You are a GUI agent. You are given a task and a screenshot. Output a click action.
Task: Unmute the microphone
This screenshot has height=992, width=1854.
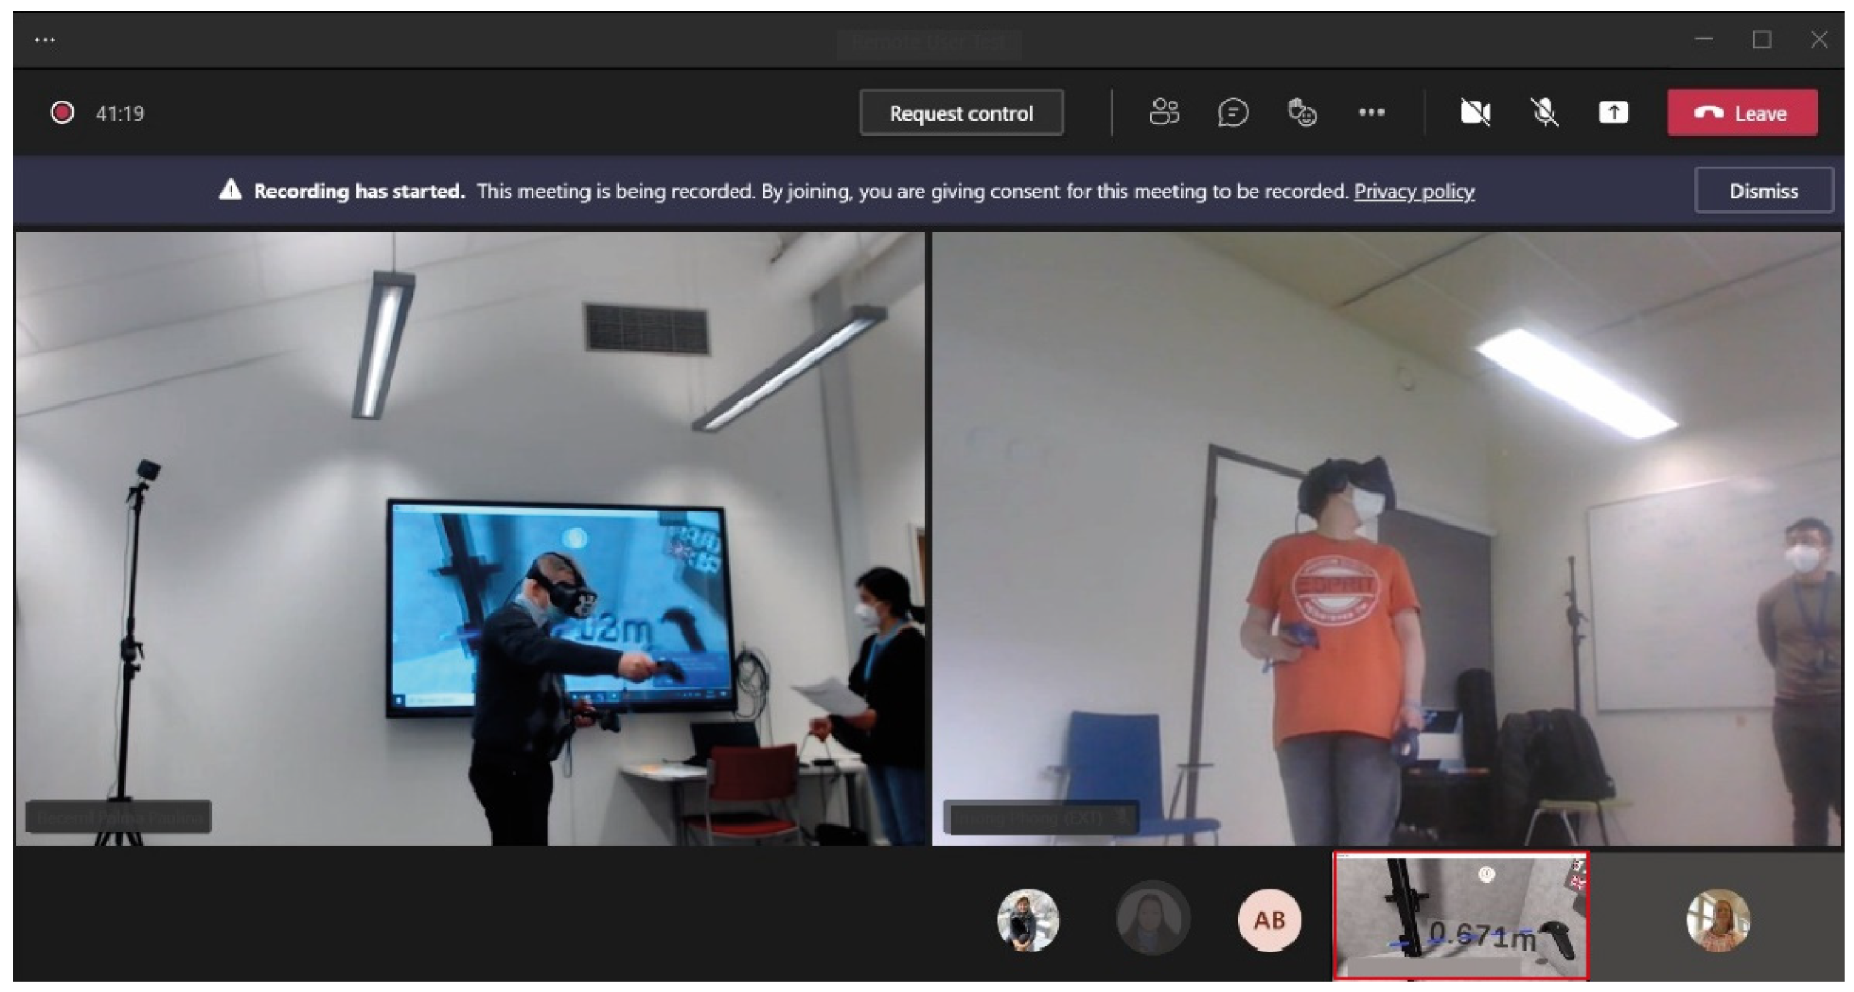pos(1544,112)
